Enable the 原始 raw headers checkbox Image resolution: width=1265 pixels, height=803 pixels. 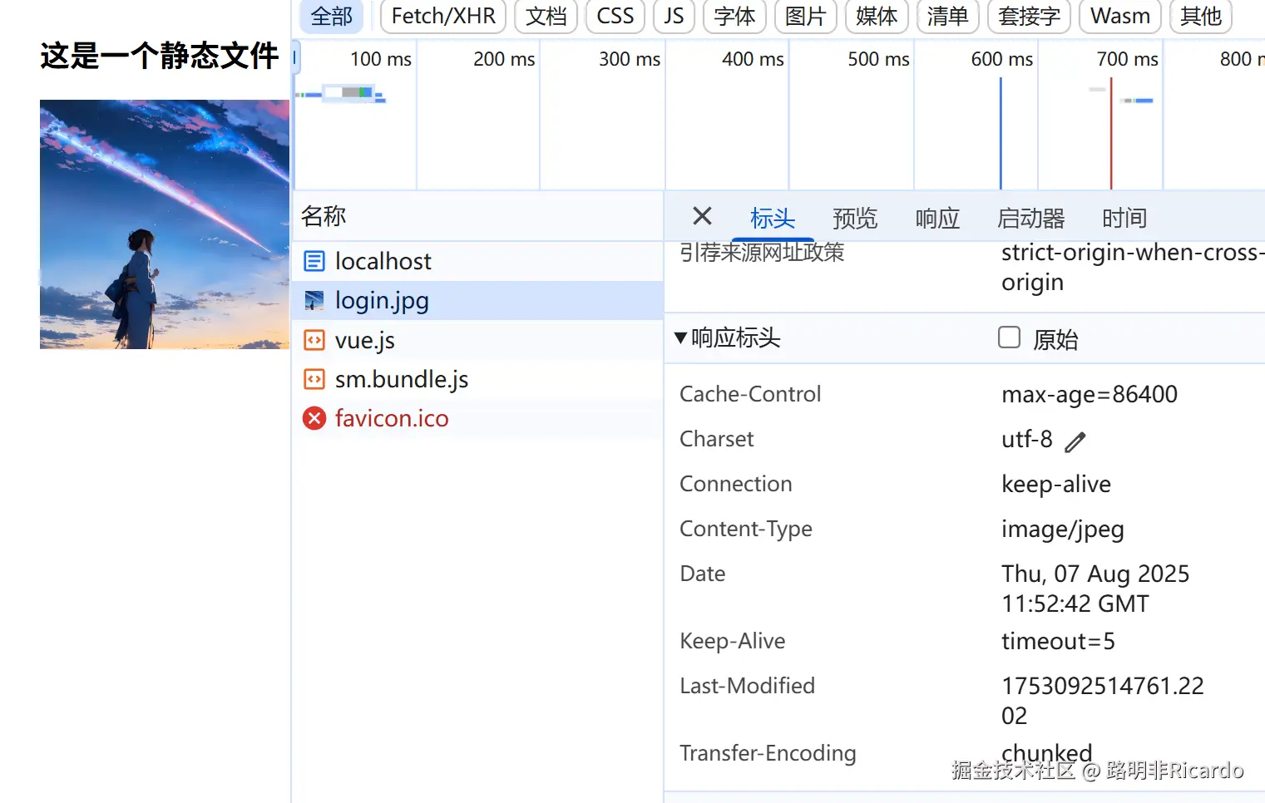pos(1009,337)
